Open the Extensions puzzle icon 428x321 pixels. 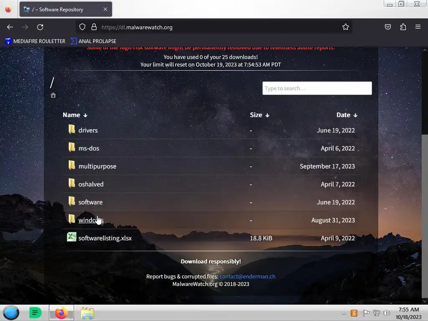point(403,27)
